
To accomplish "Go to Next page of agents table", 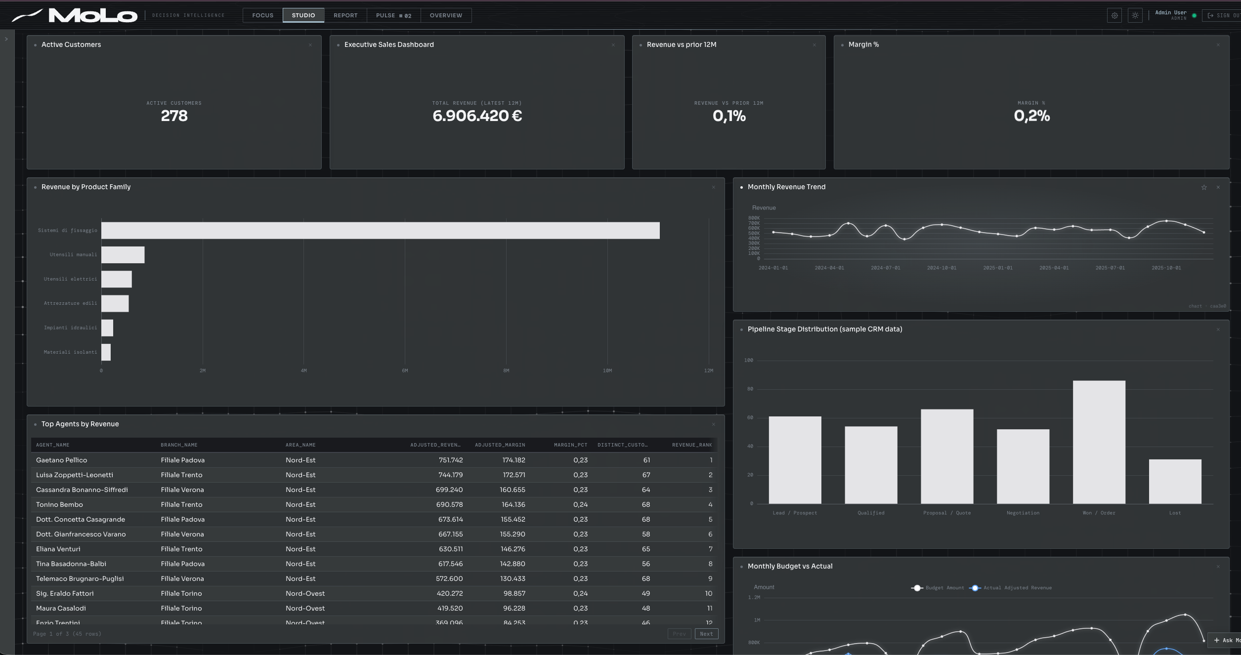I will (x=706, y=634).
